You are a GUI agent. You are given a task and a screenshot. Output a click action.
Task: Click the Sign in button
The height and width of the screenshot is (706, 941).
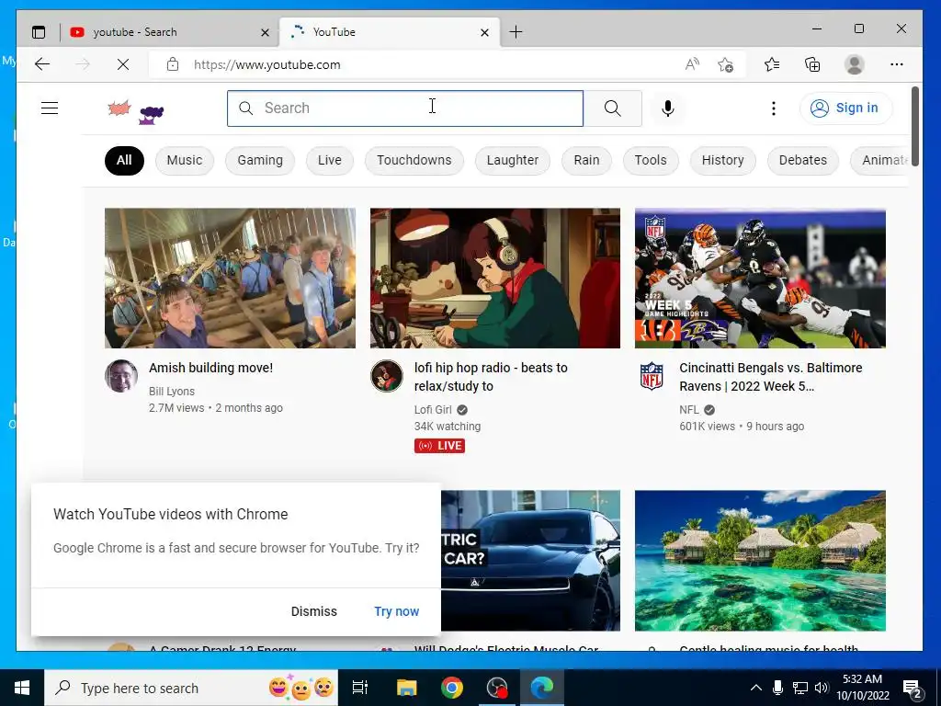click(x=845, y=108)
